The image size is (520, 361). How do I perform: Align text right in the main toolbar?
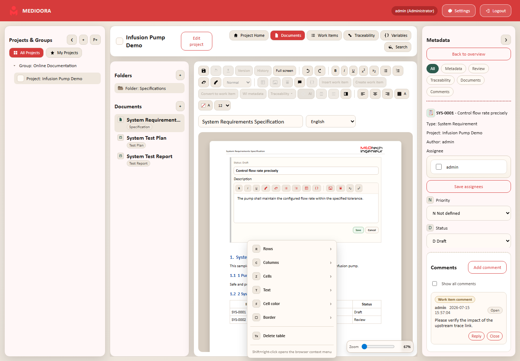tap(387, 94)
